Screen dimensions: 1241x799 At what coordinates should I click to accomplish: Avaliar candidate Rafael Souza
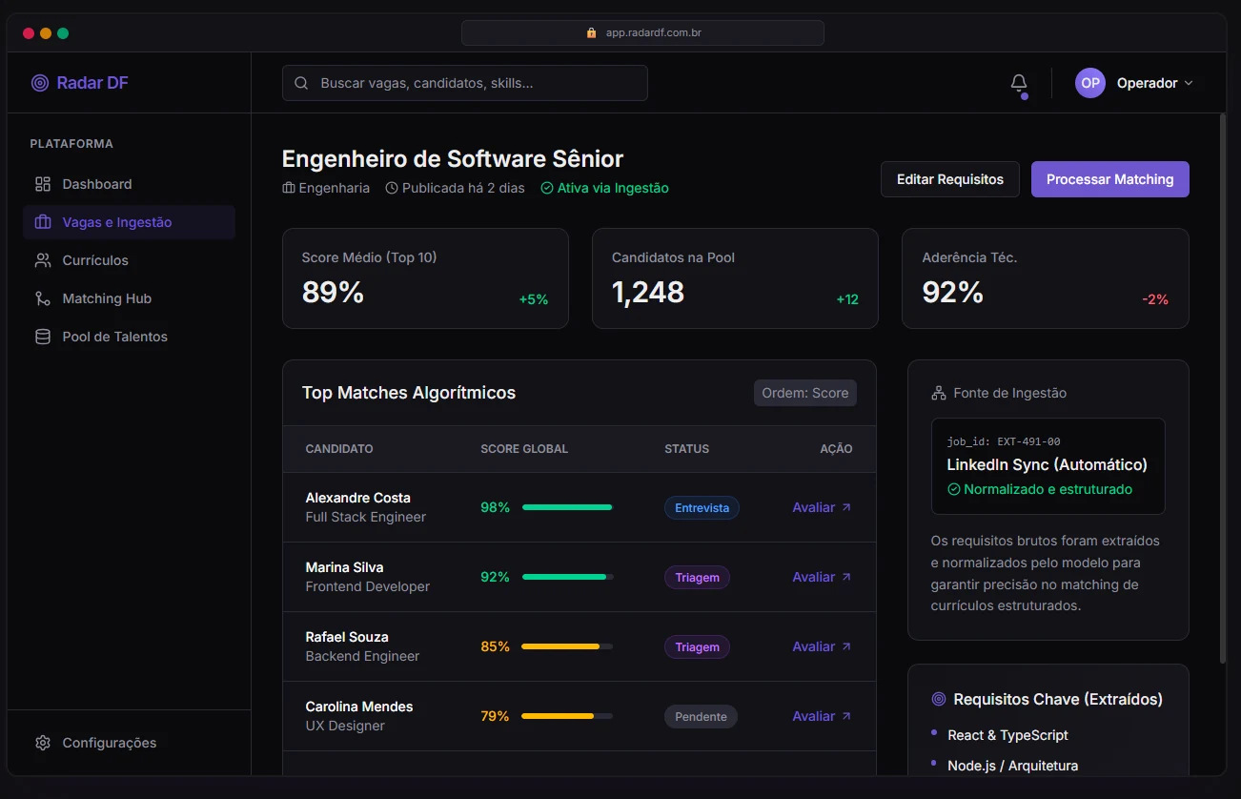823,646
